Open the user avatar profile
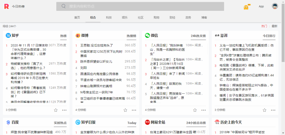285x135 pixels. tap(275, 6)
